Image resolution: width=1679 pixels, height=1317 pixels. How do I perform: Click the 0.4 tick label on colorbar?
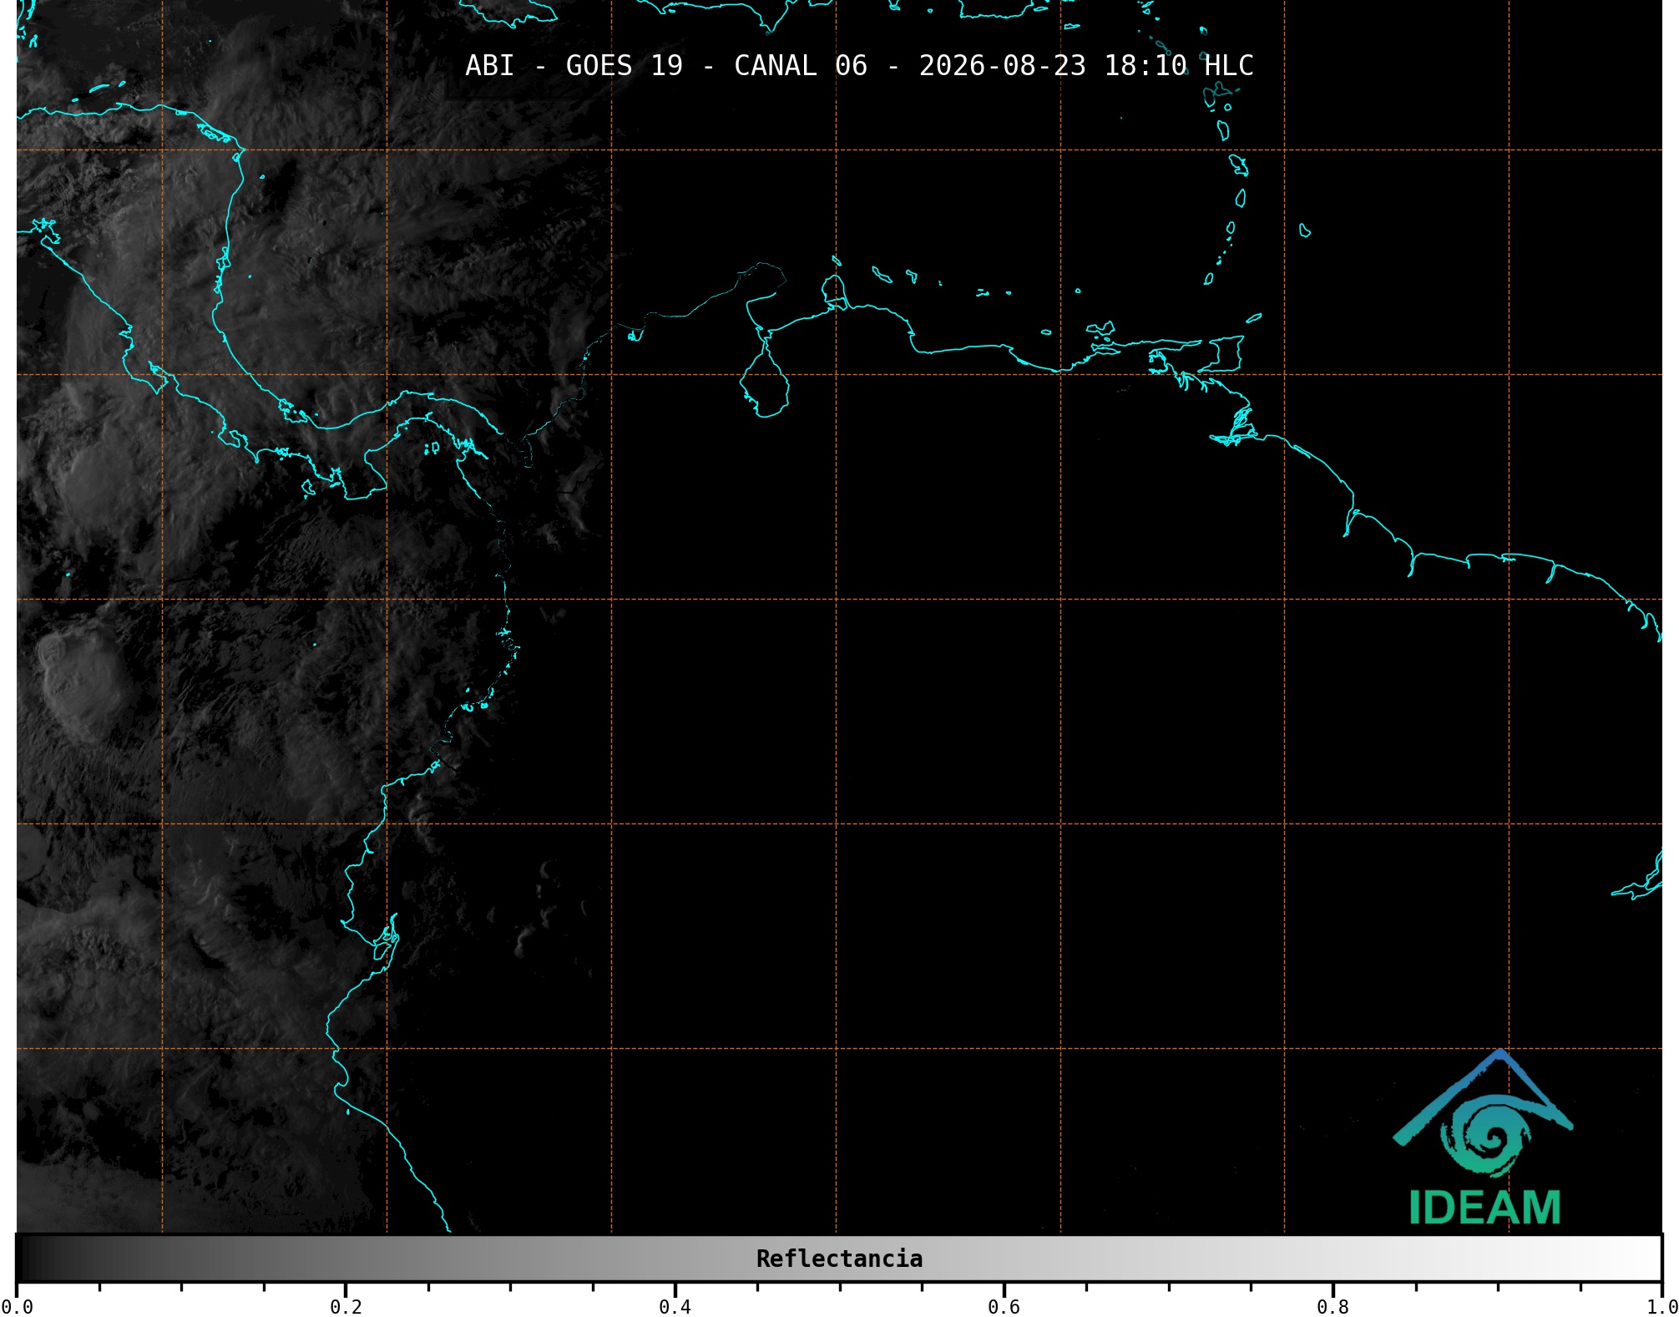(675, 1307)
